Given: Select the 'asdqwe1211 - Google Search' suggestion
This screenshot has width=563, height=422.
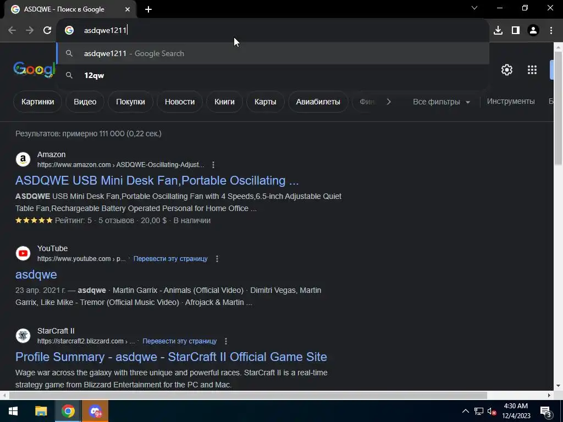Looking at the screenshot, I should click(273, 53).
